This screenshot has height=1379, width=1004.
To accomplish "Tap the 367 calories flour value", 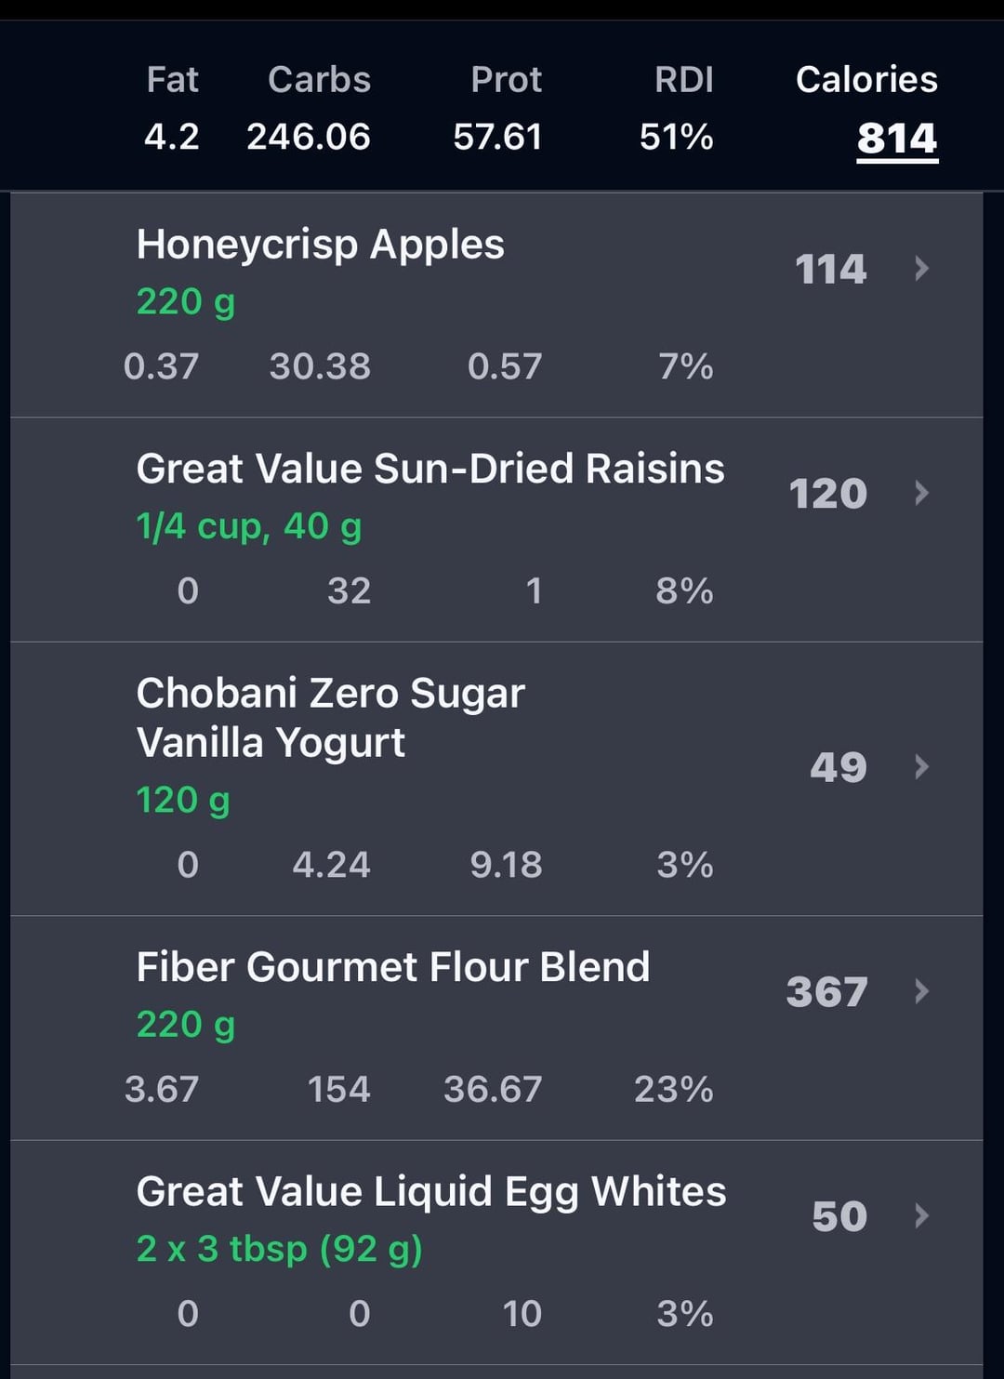I will pos(826,992).
